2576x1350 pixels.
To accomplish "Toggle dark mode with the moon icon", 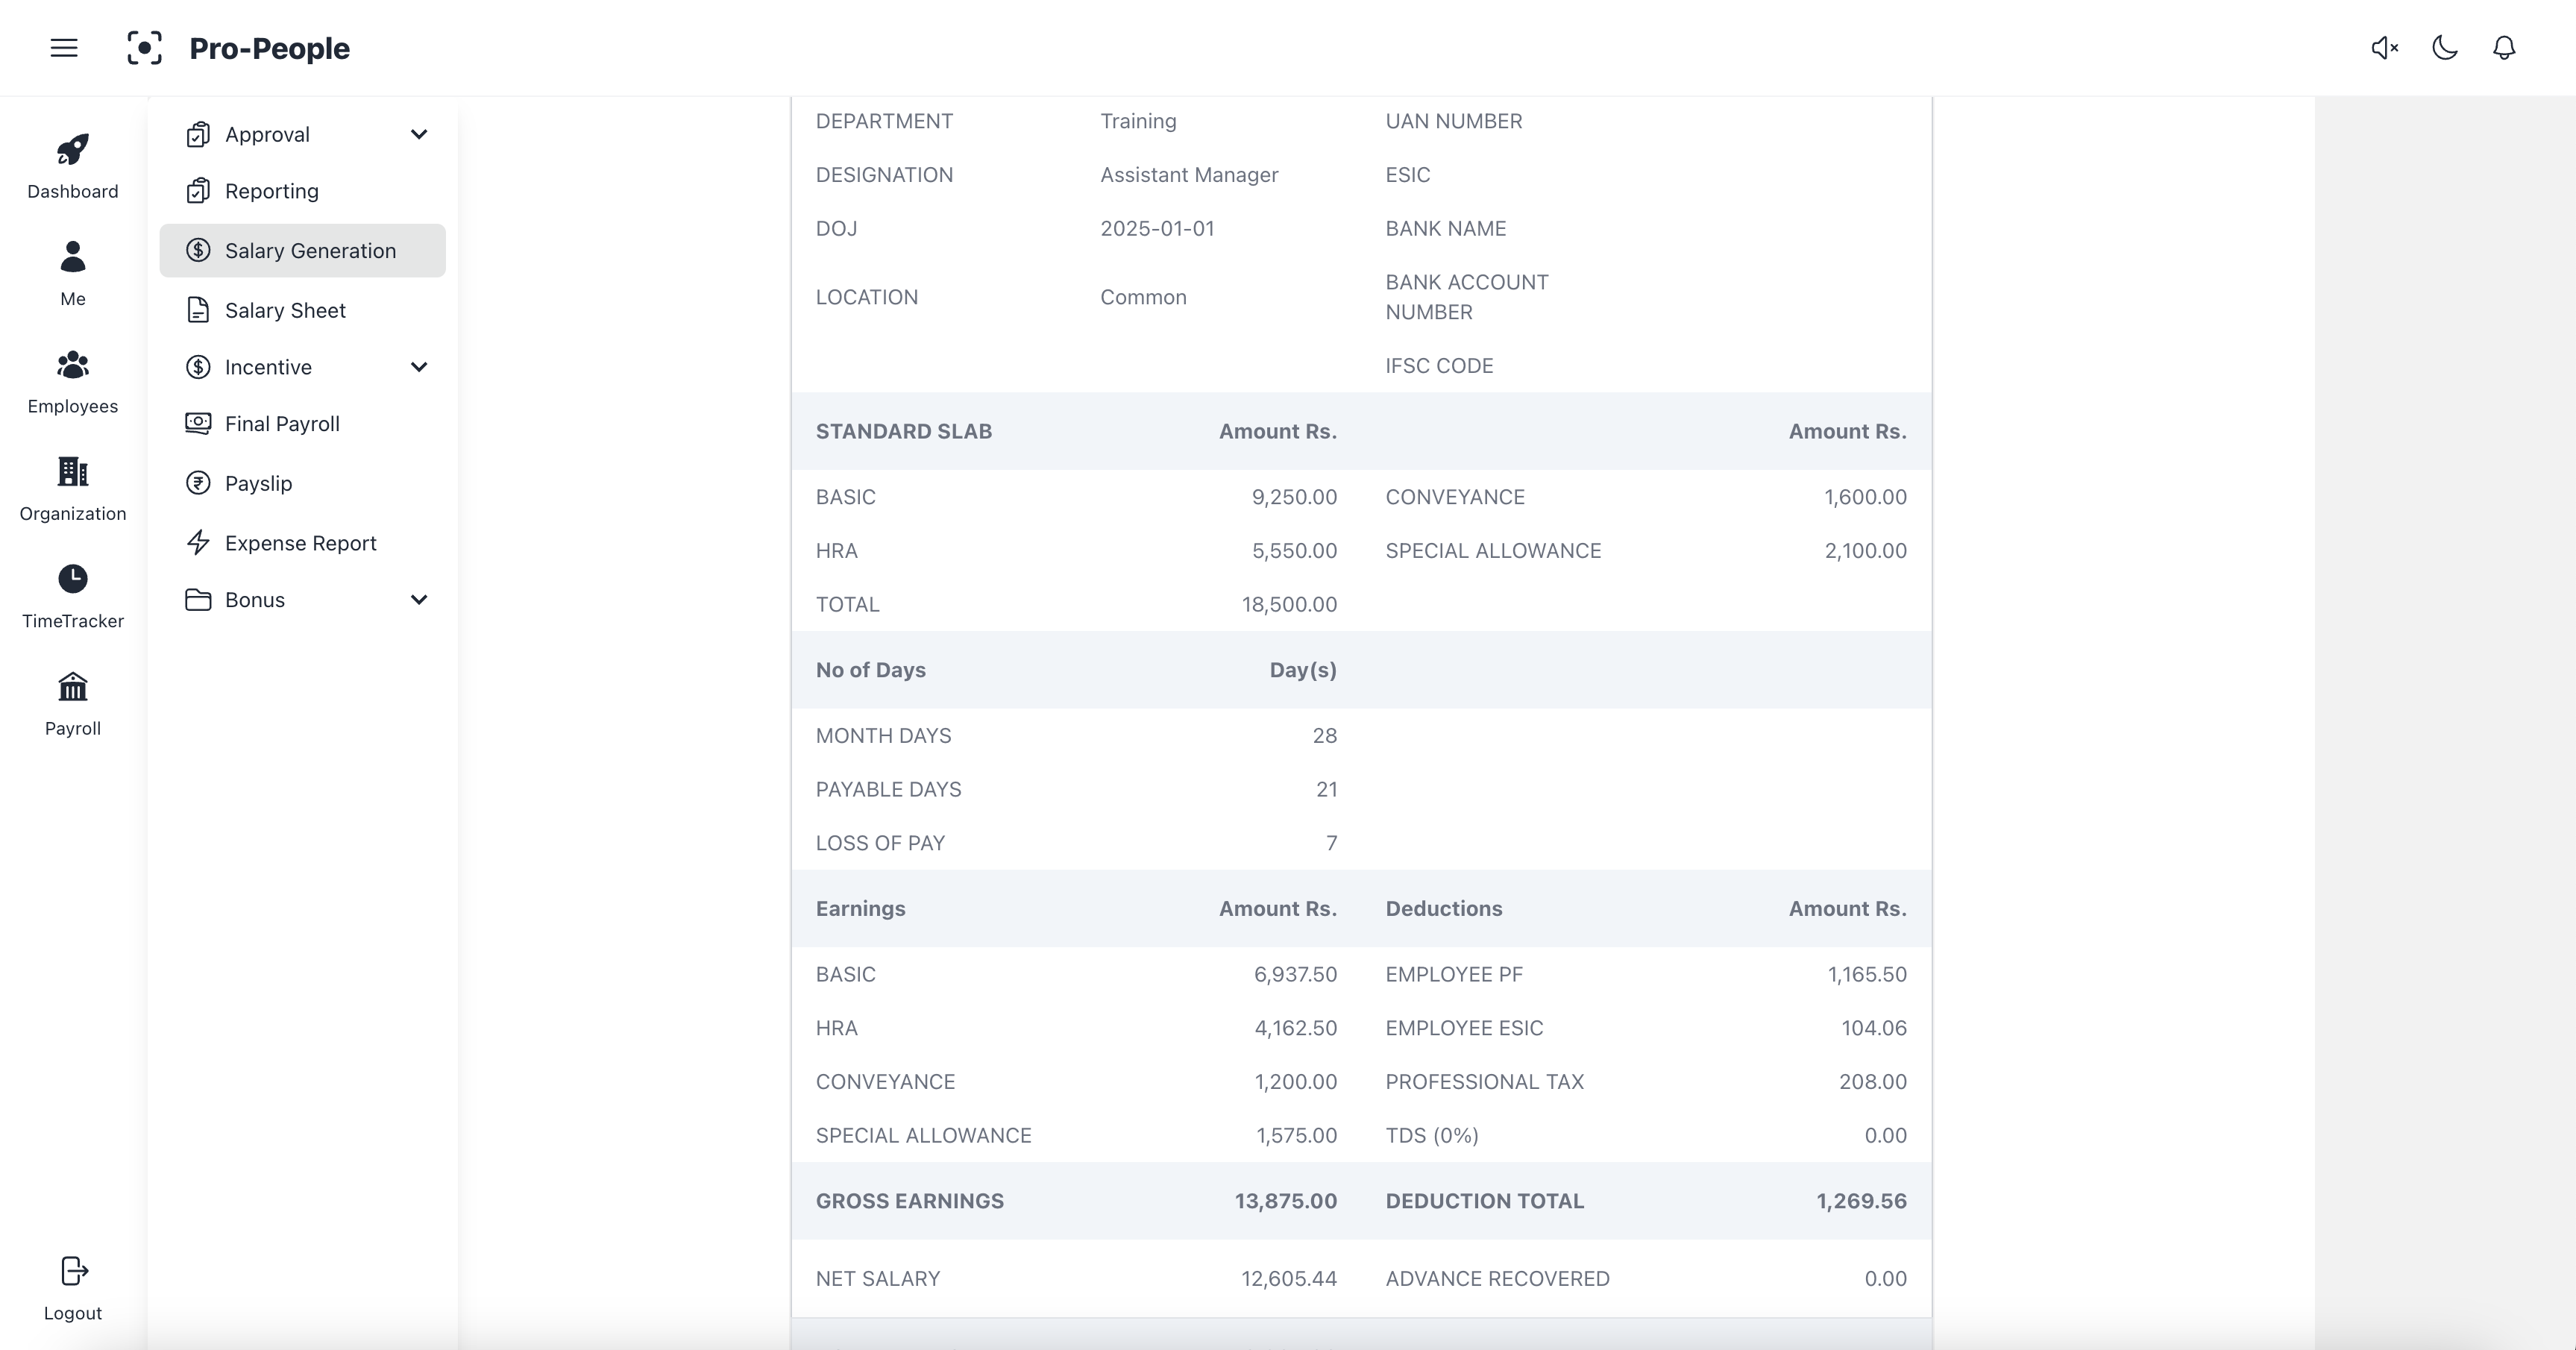I will pos(2444,48).
